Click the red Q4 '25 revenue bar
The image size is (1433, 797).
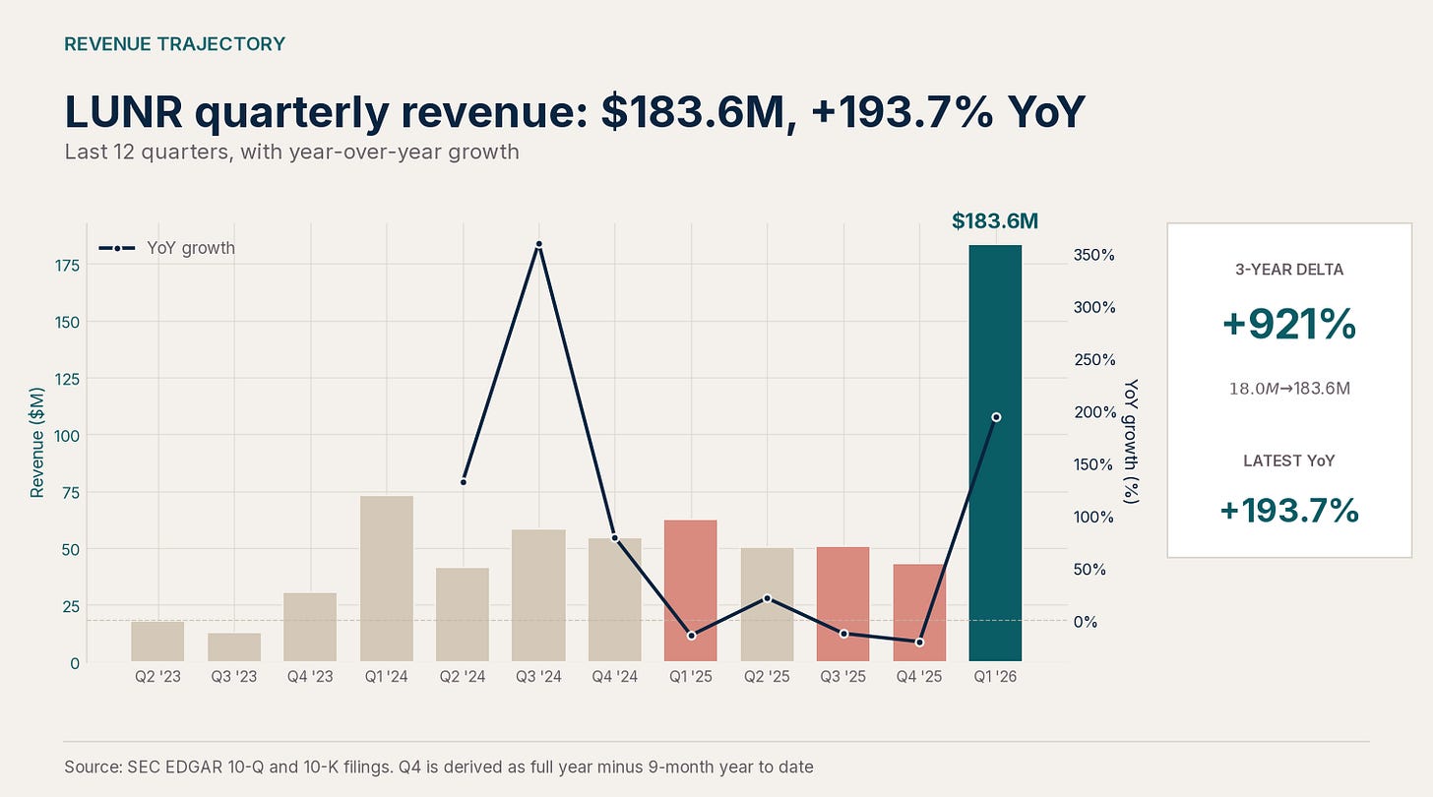[919, 613]
